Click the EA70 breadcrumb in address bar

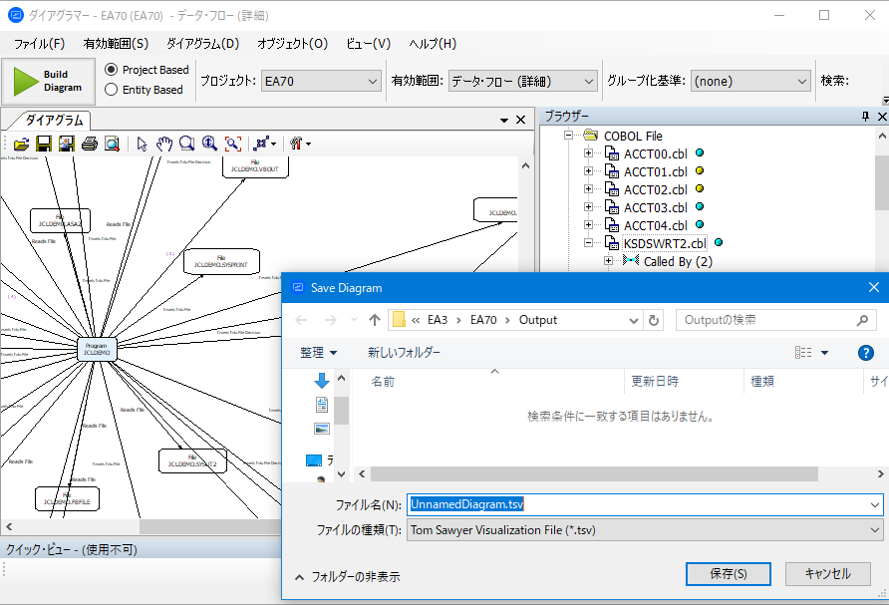[483, 320]
